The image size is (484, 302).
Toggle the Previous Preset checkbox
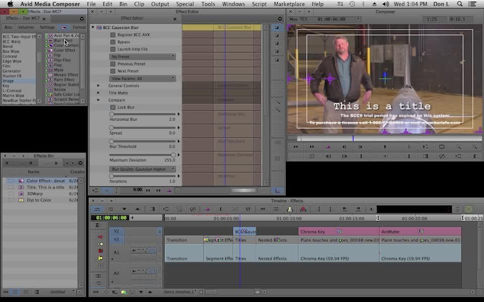[x=113, y=64]
